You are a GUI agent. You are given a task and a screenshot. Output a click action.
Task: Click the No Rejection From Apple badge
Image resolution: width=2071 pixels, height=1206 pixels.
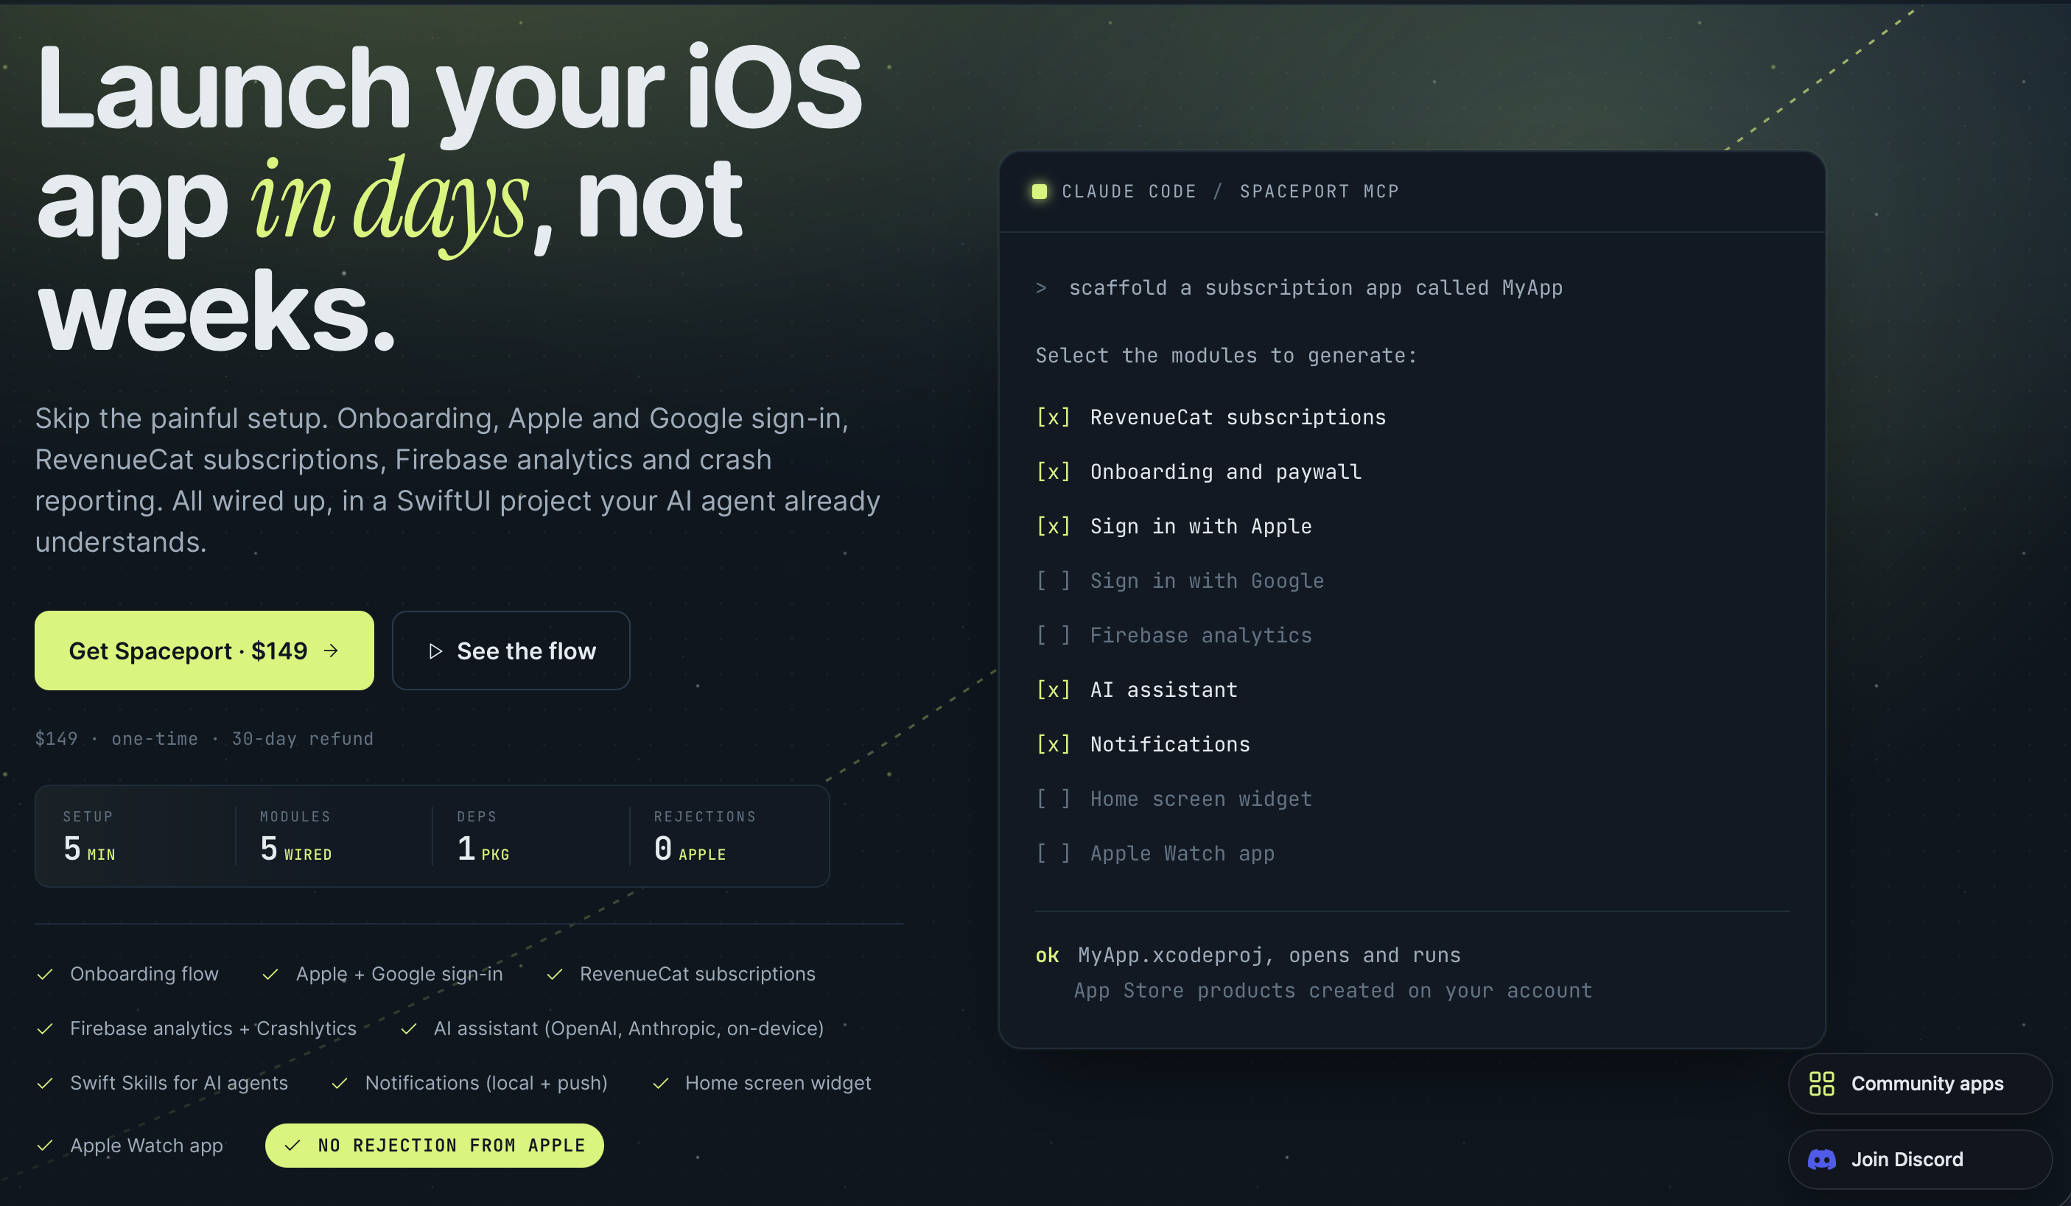[434, 1145]
